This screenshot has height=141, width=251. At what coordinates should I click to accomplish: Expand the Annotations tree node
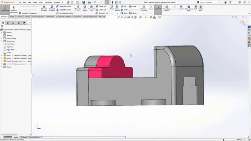click(2, 41)
